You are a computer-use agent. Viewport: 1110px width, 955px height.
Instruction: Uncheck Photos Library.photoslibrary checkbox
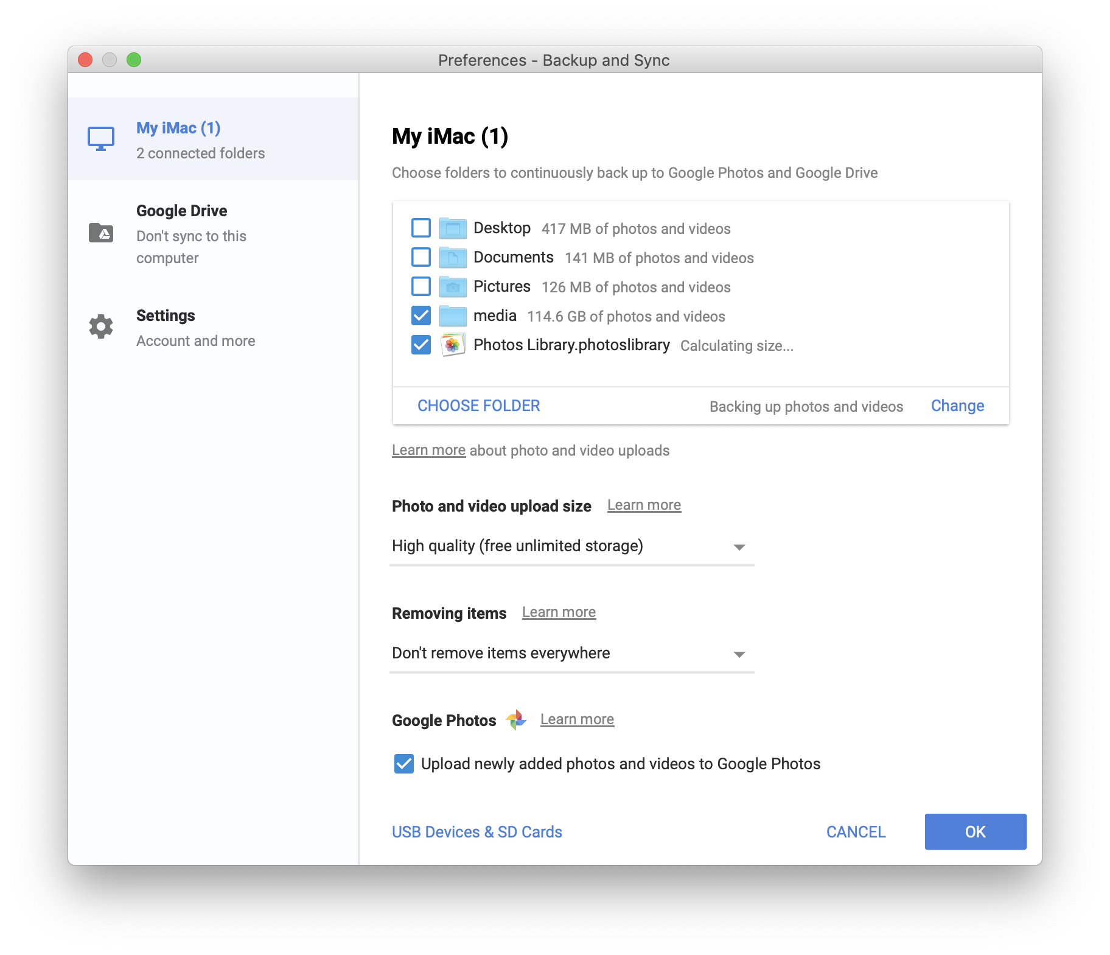coord(421,345)
